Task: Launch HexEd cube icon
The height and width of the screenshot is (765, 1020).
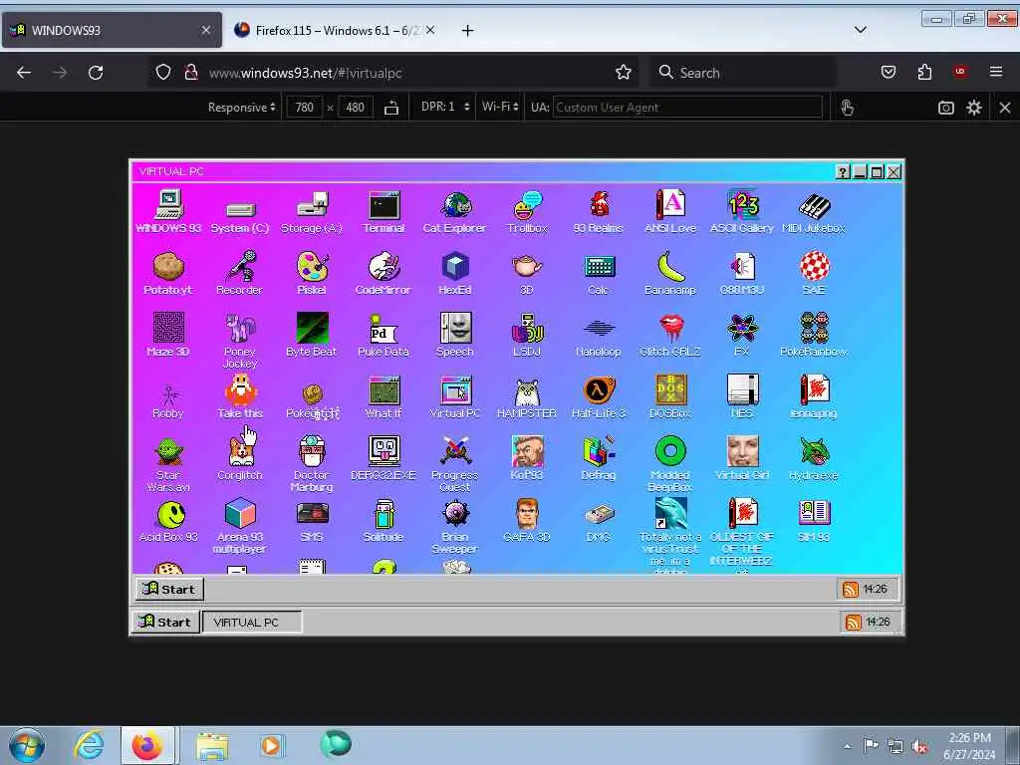Action: pos(455,273)
